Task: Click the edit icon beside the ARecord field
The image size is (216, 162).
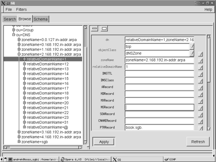Action: click(201, 88)
